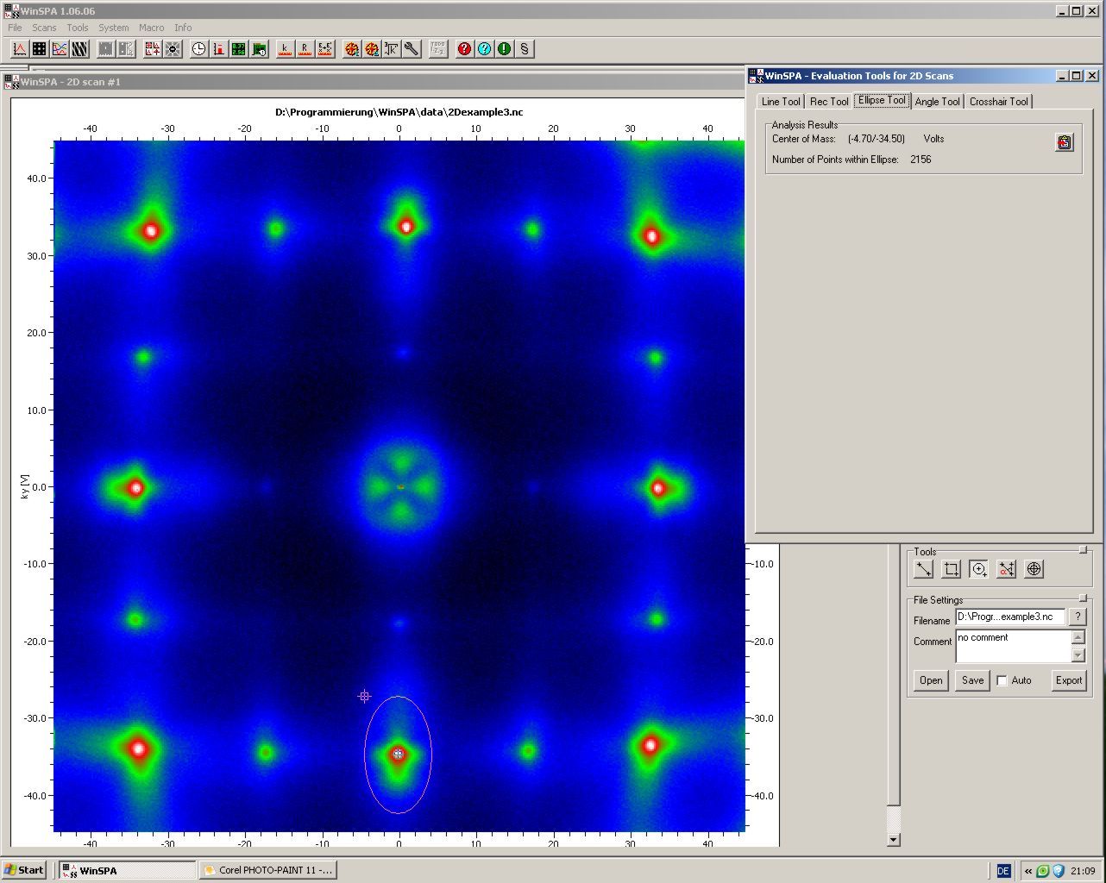
Task: Click the Save button in File Settings
Action: pyautogui.click(x=972, y=680)
